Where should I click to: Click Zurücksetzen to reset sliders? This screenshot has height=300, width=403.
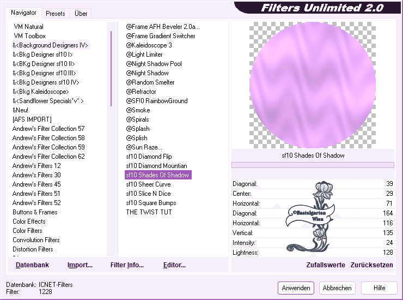tap(371, 265)
